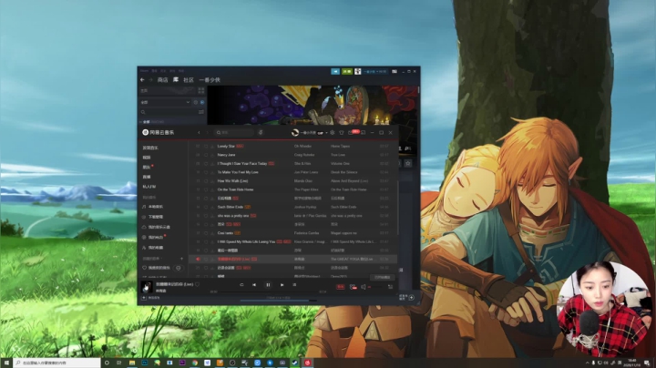Open green friends button in Steam

[347, 72]
